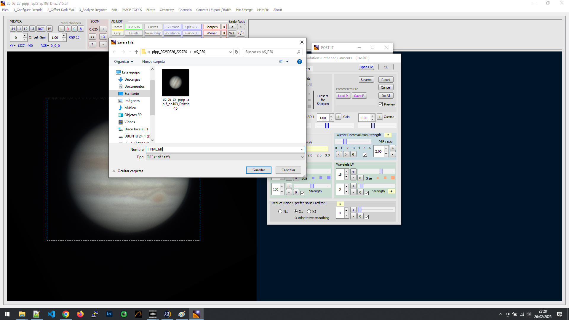Open Visual Studio Code from taskbar
Screen dimensions: 569x320
click(51, 314)
